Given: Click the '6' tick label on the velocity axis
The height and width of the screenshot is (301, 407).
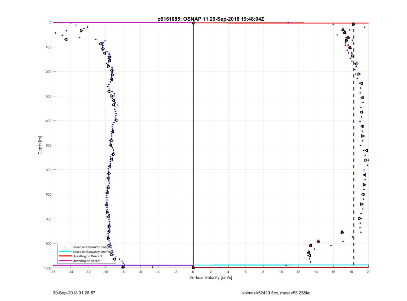Looking at the screenshot, I should 246,272.
